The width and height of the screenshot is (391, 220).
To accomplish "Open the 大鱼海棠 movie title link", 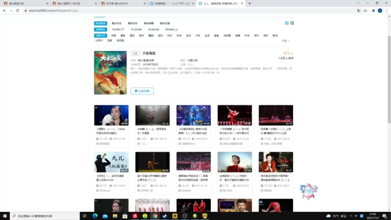I will (149, 53).
